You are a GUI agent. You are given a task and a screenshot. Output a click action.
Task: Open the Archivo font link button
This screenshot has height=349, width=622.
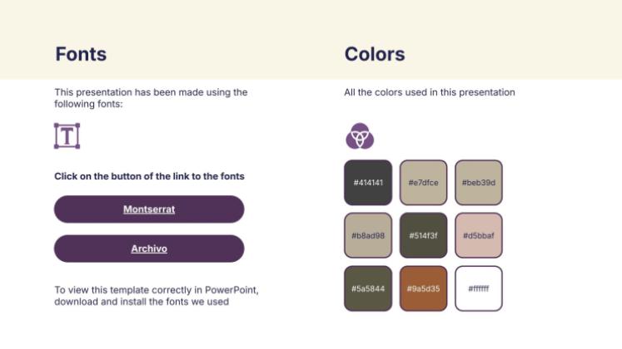[149, 248]
